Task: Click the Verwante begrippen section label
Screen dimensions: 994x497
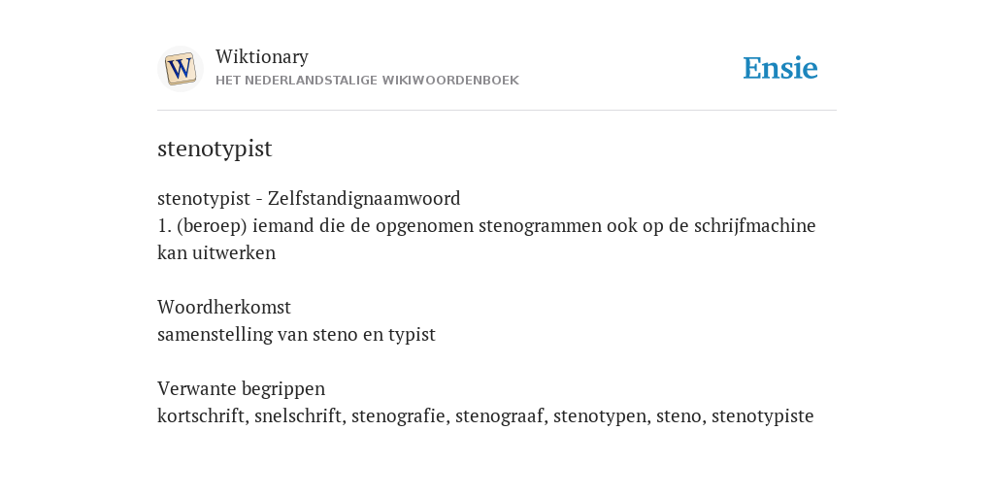Action: point(241,388)
